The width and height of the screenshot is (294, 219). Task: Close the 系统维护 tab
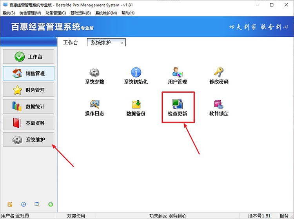pos(122,43)
